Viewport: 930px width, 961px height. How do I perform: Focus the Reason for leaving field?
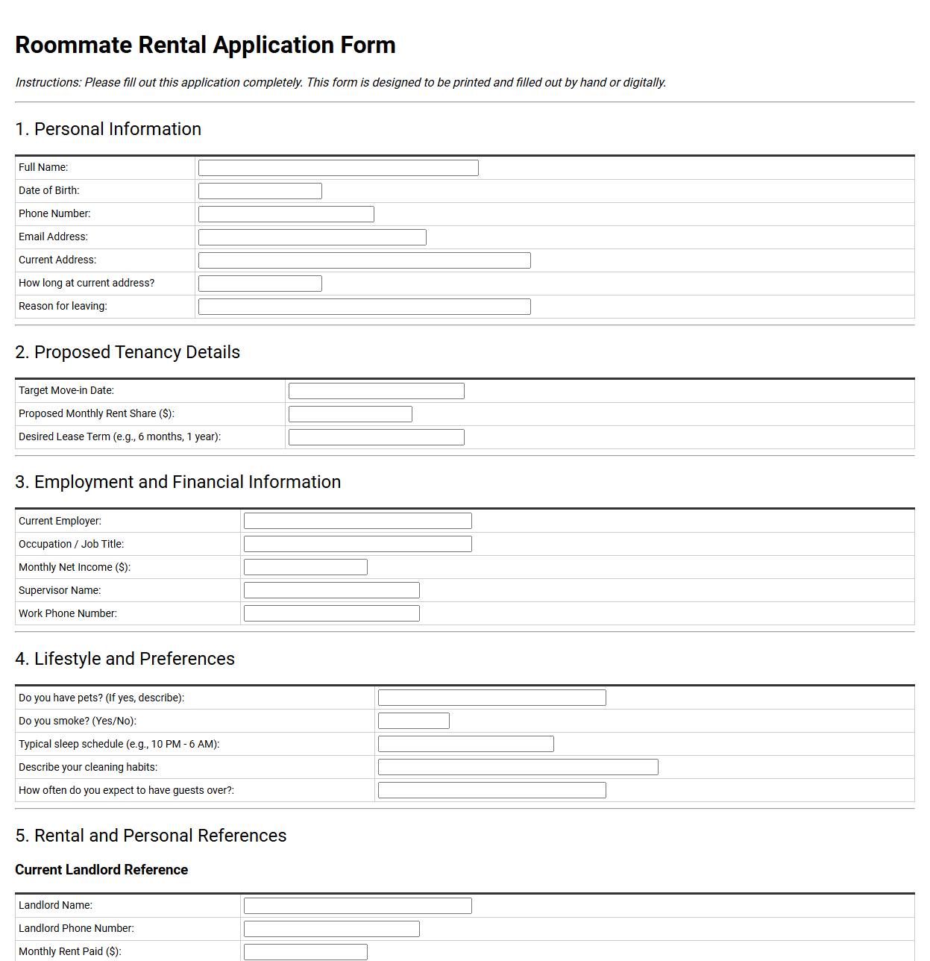(x=365, y=307)
